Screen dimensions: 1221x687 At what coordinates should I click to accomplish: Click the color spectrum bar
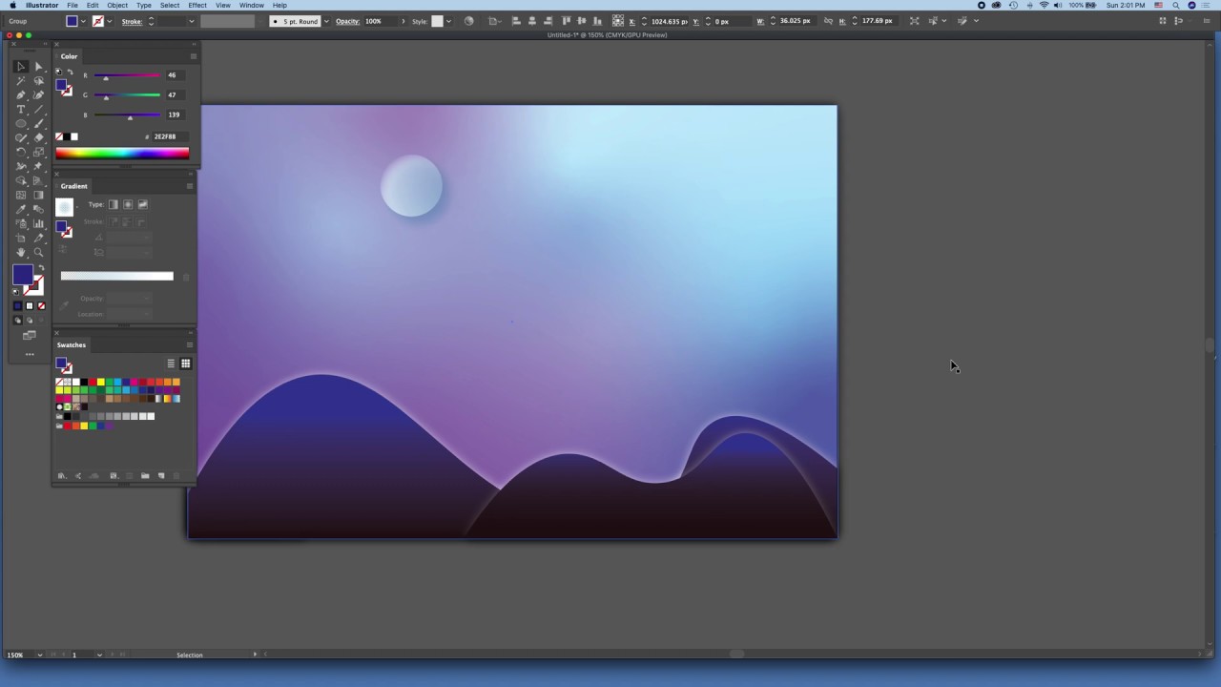pos(122,153)
